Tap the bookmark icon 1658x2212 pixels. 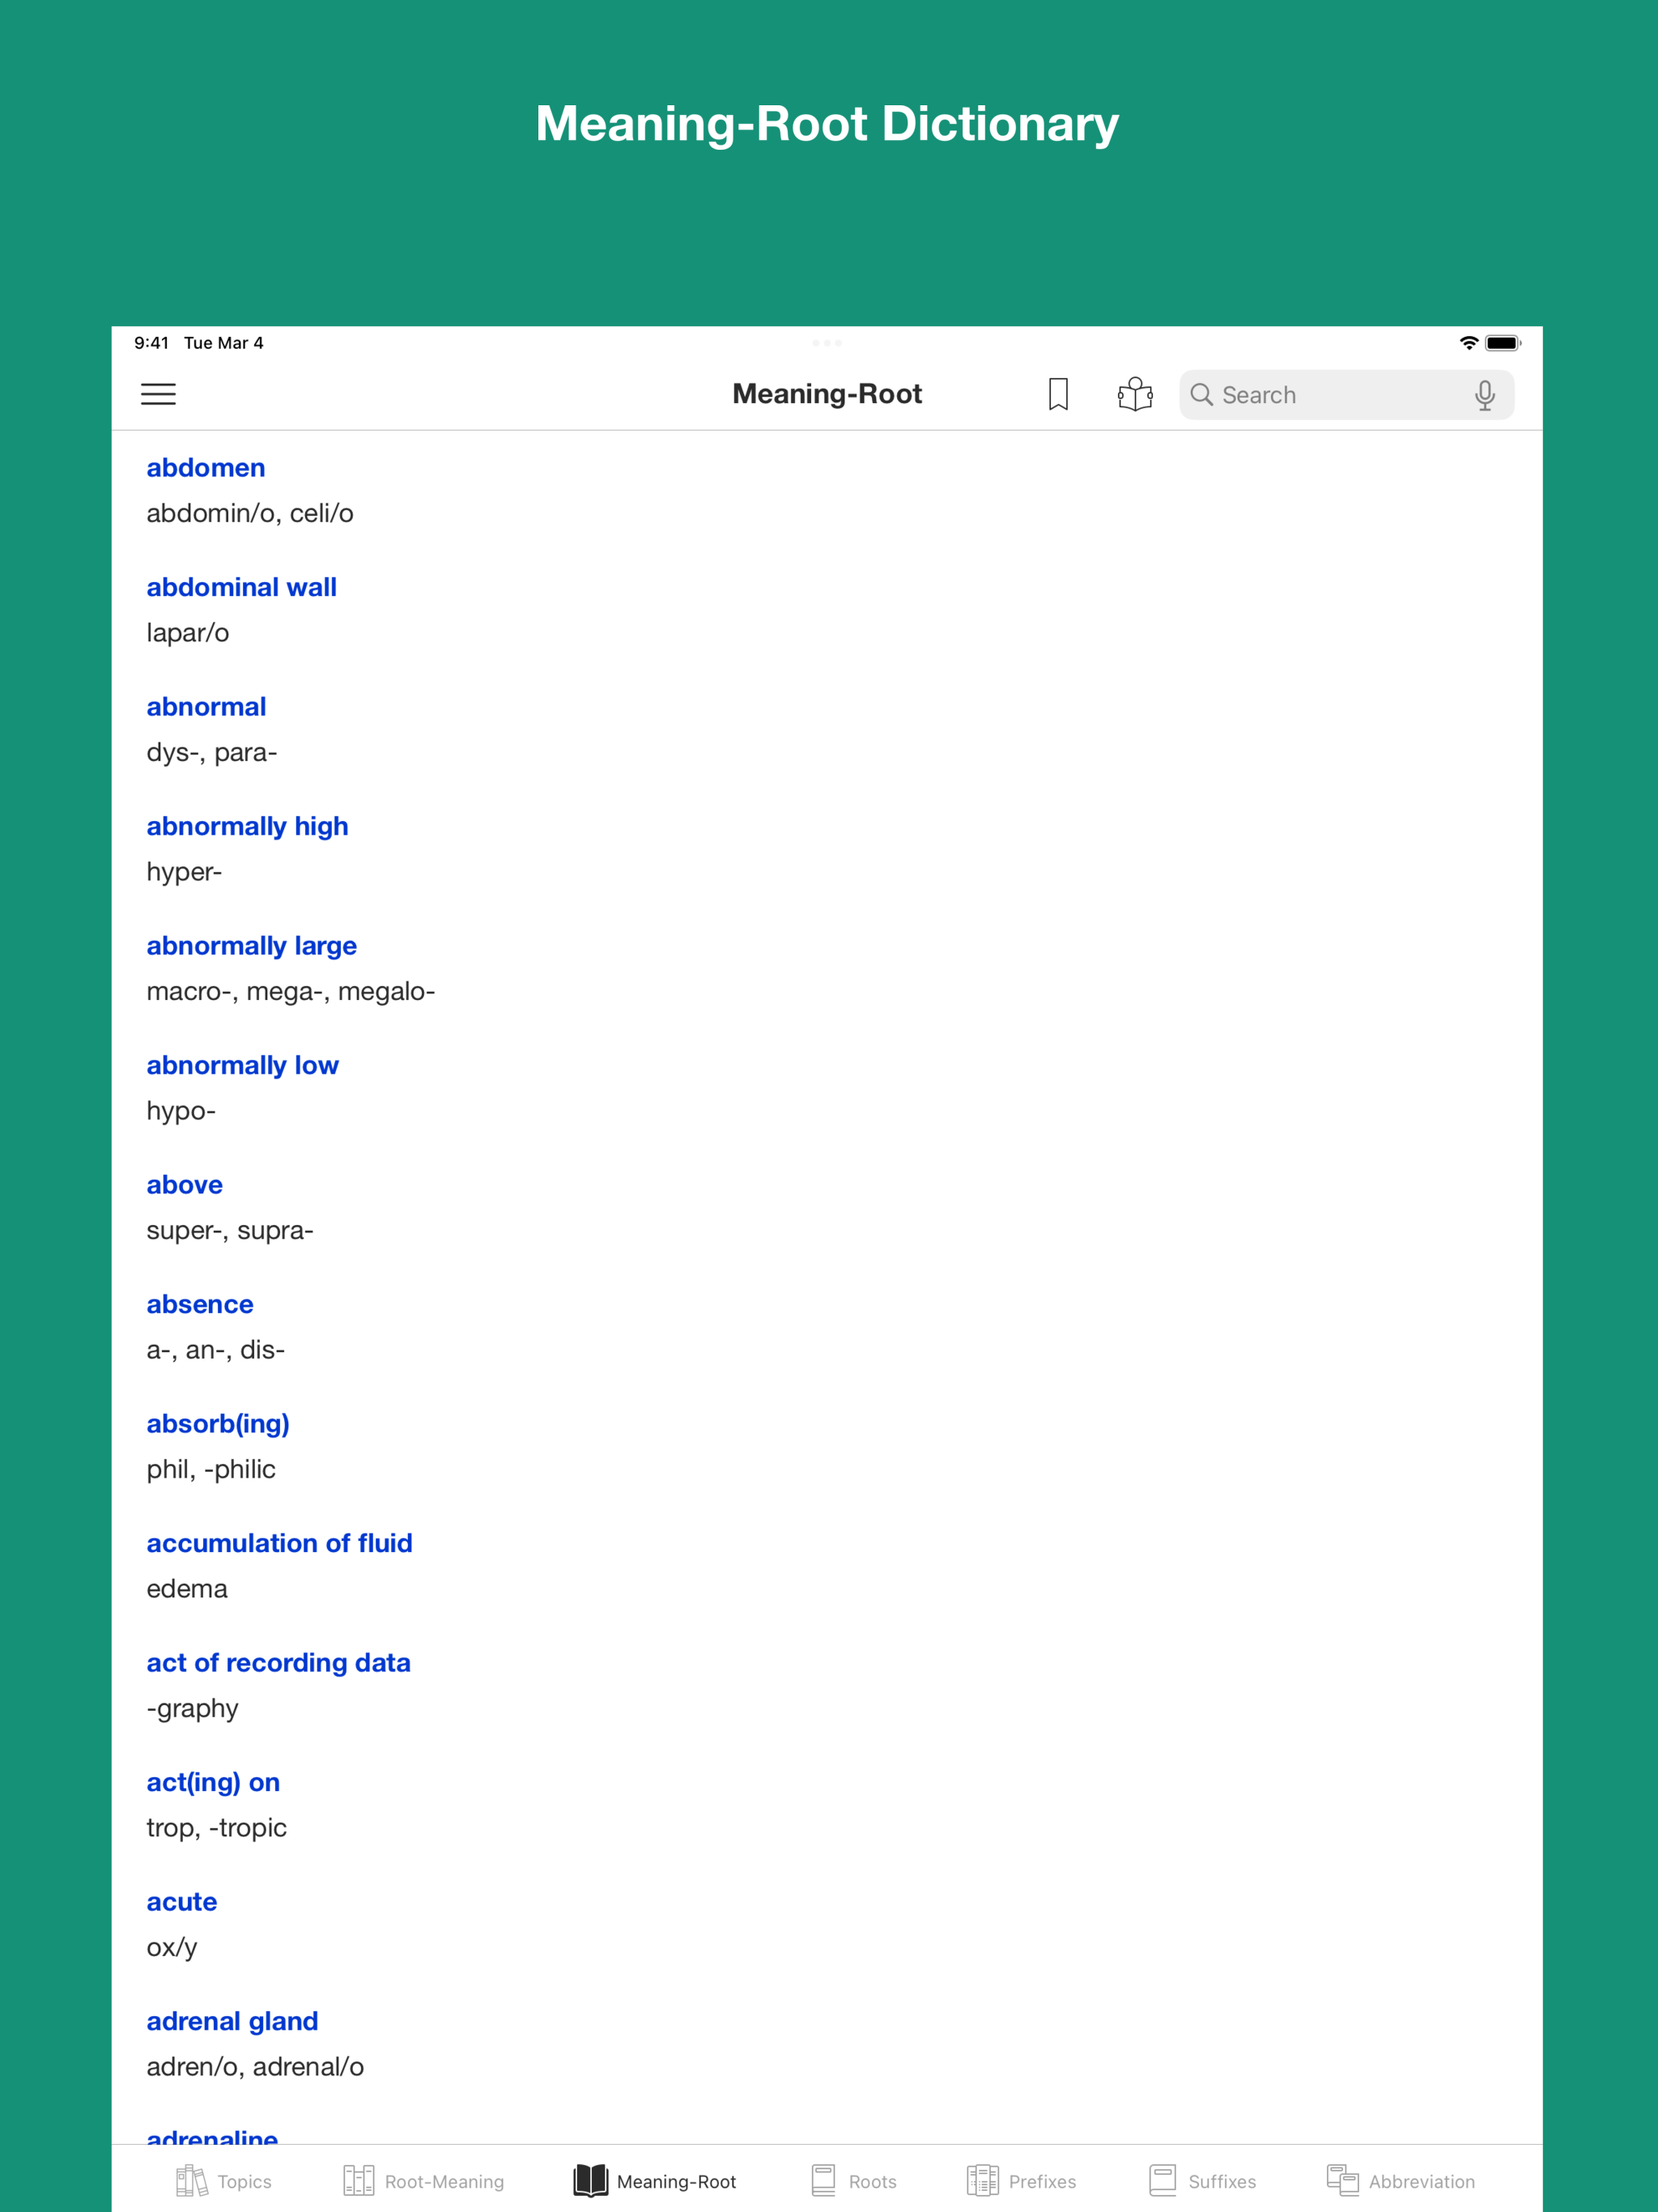tap(1058, 394)
